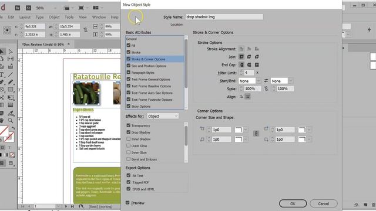Select Text Frame General Options row
This screenshot has height=211, width=376.
[155, 79]
